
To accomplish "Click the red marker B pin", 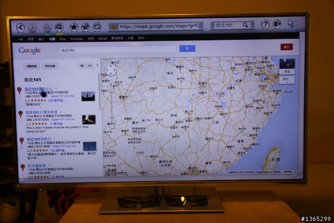I will click(20, 114).
